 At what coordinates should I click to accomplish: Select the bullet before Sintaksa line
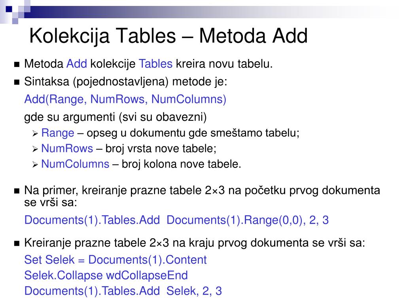pos(17,82)
